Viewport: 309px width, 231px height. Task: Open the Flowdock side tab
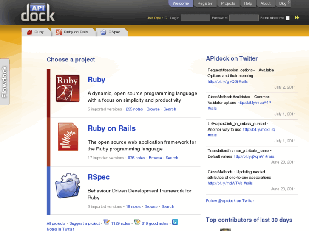(5, 82)
